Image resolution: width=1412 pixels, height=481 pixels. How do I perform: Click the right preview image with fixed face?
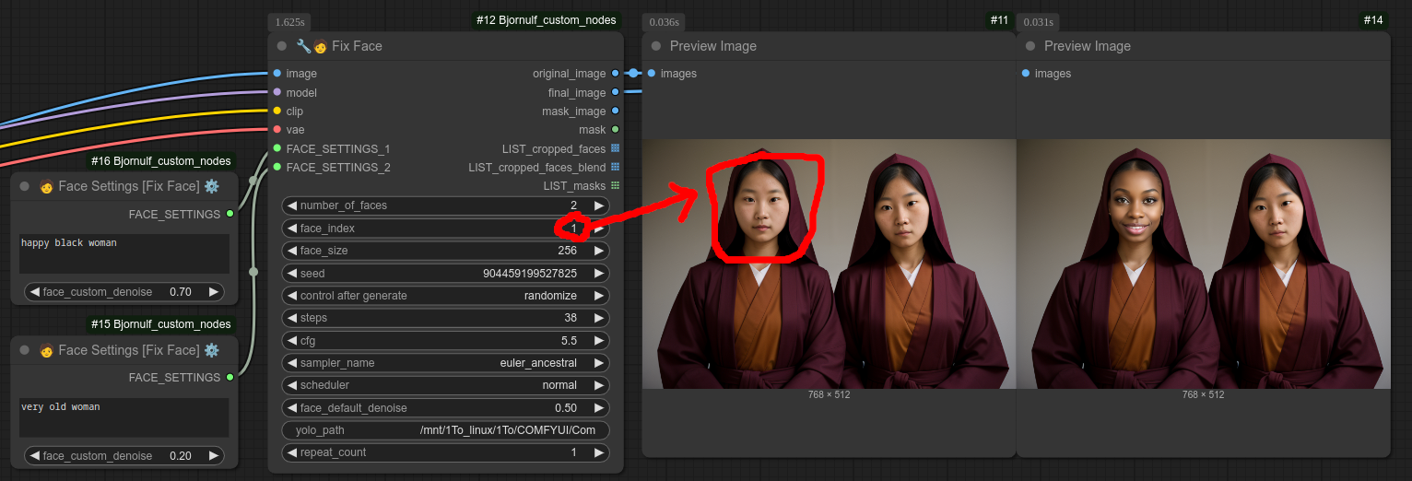(x=1203, y=264)
